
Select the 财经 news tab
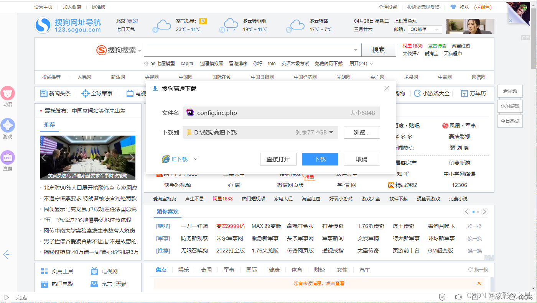click(x=319, y=270)
